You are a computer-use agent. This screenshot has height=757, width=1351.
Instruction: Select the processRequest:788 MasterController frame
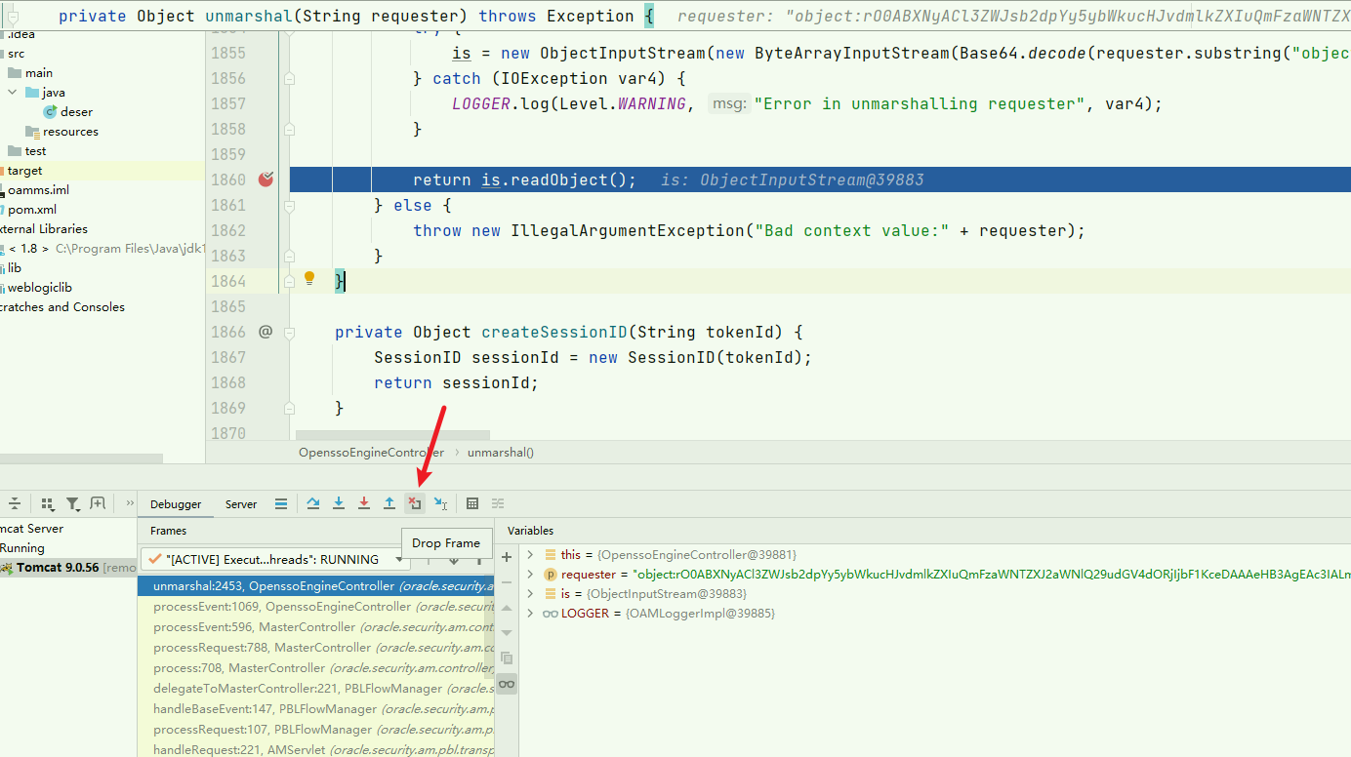click(x=316, y=647)
